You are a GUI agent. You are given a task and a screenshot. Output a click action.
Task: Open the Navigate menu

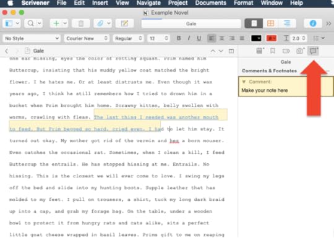pos(148,3)
